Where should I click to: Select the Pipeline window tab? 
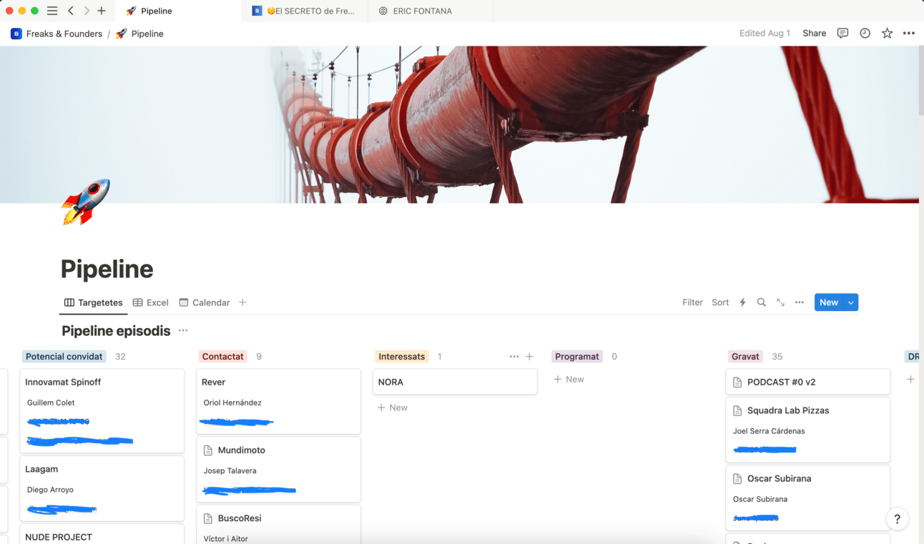pyautogui.click(x=179, y=11)
